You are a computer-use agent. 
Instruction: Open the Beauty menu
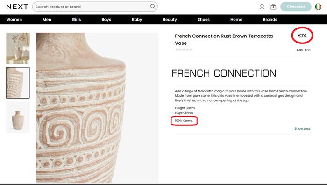[x=170, y=20]
